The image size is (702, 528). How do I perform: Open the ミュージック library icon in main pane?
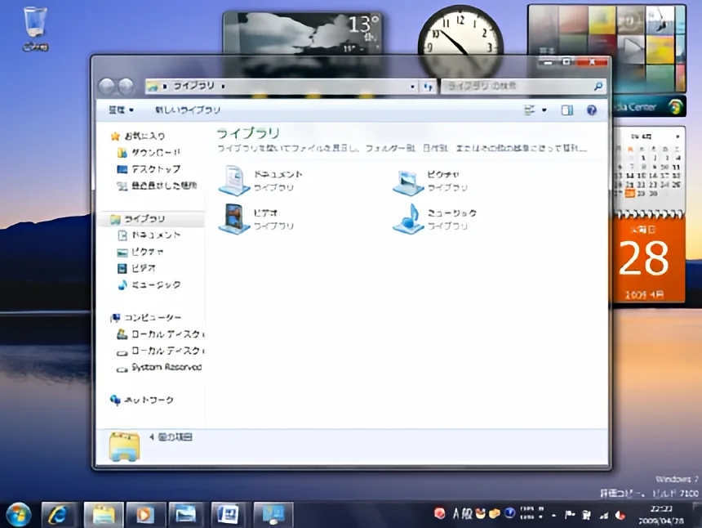[x=408, y=218]
